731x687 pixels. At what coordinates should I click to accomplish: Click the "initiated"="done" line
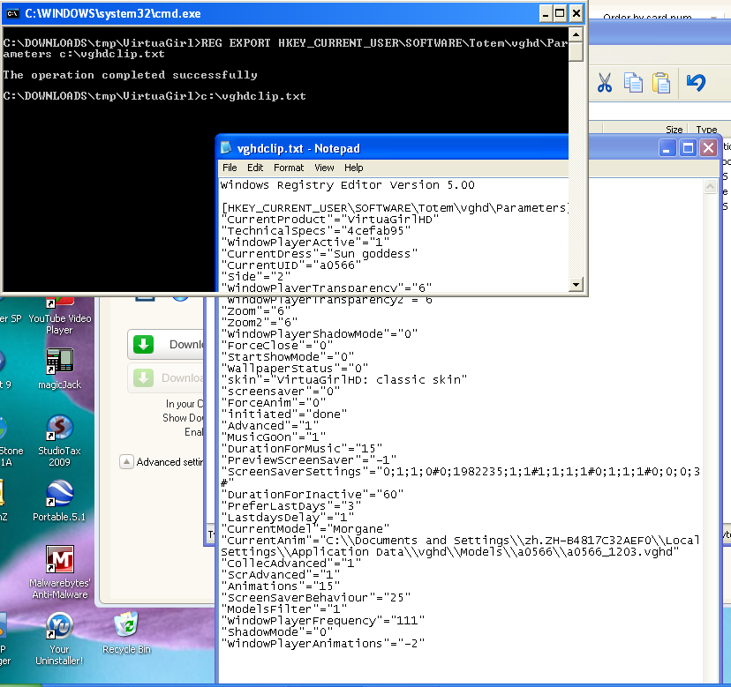[284, 414]
